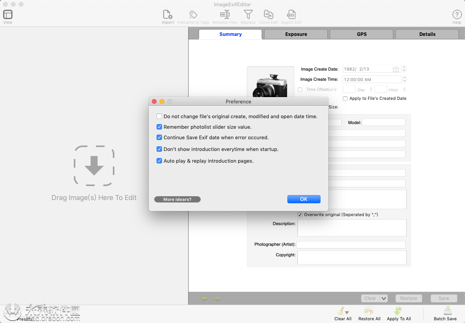Screen dimensions: 465x323
Task: Open Help with the question mark icon
Action: point(457,14)
